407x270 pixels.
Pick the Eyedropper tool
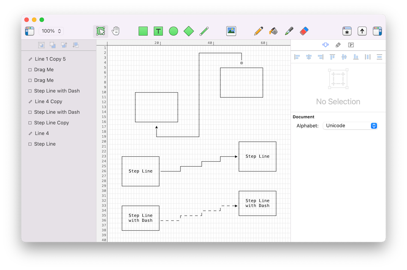pyautogui.click(x=289, y=31)
